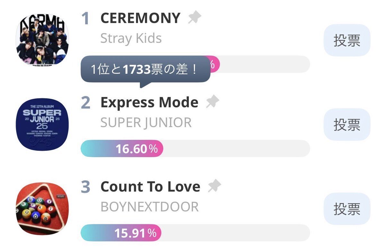Vote for Count To Love by BOYNEXTDOOR
386x250 pixels.
[347, 209]
